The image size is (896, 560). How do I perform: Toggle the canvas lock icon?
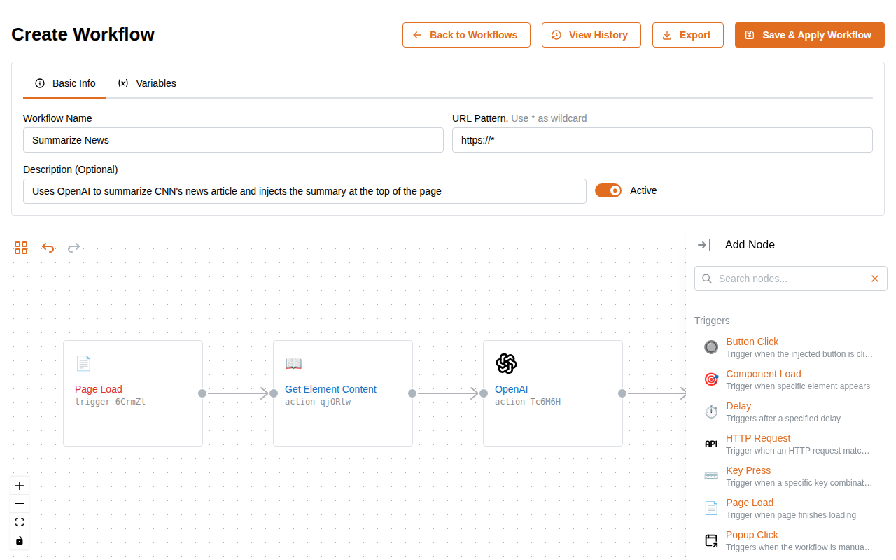tap(19, 540)
